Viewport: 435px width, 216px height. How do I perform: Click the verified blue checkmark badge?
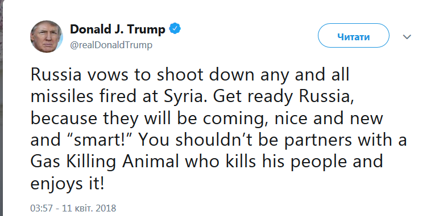pos(175,28)
